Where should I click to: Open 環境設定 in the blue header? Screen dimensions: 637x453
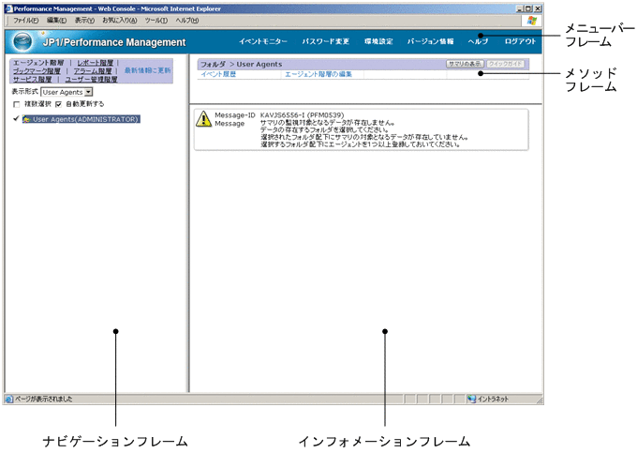[x=378, y=41]
